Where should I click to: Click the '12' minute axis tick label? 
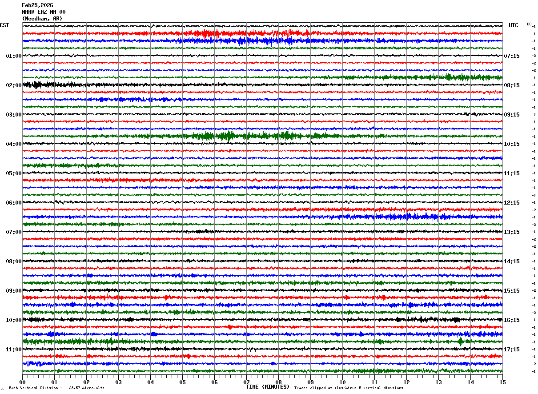[x=406, y=382]
